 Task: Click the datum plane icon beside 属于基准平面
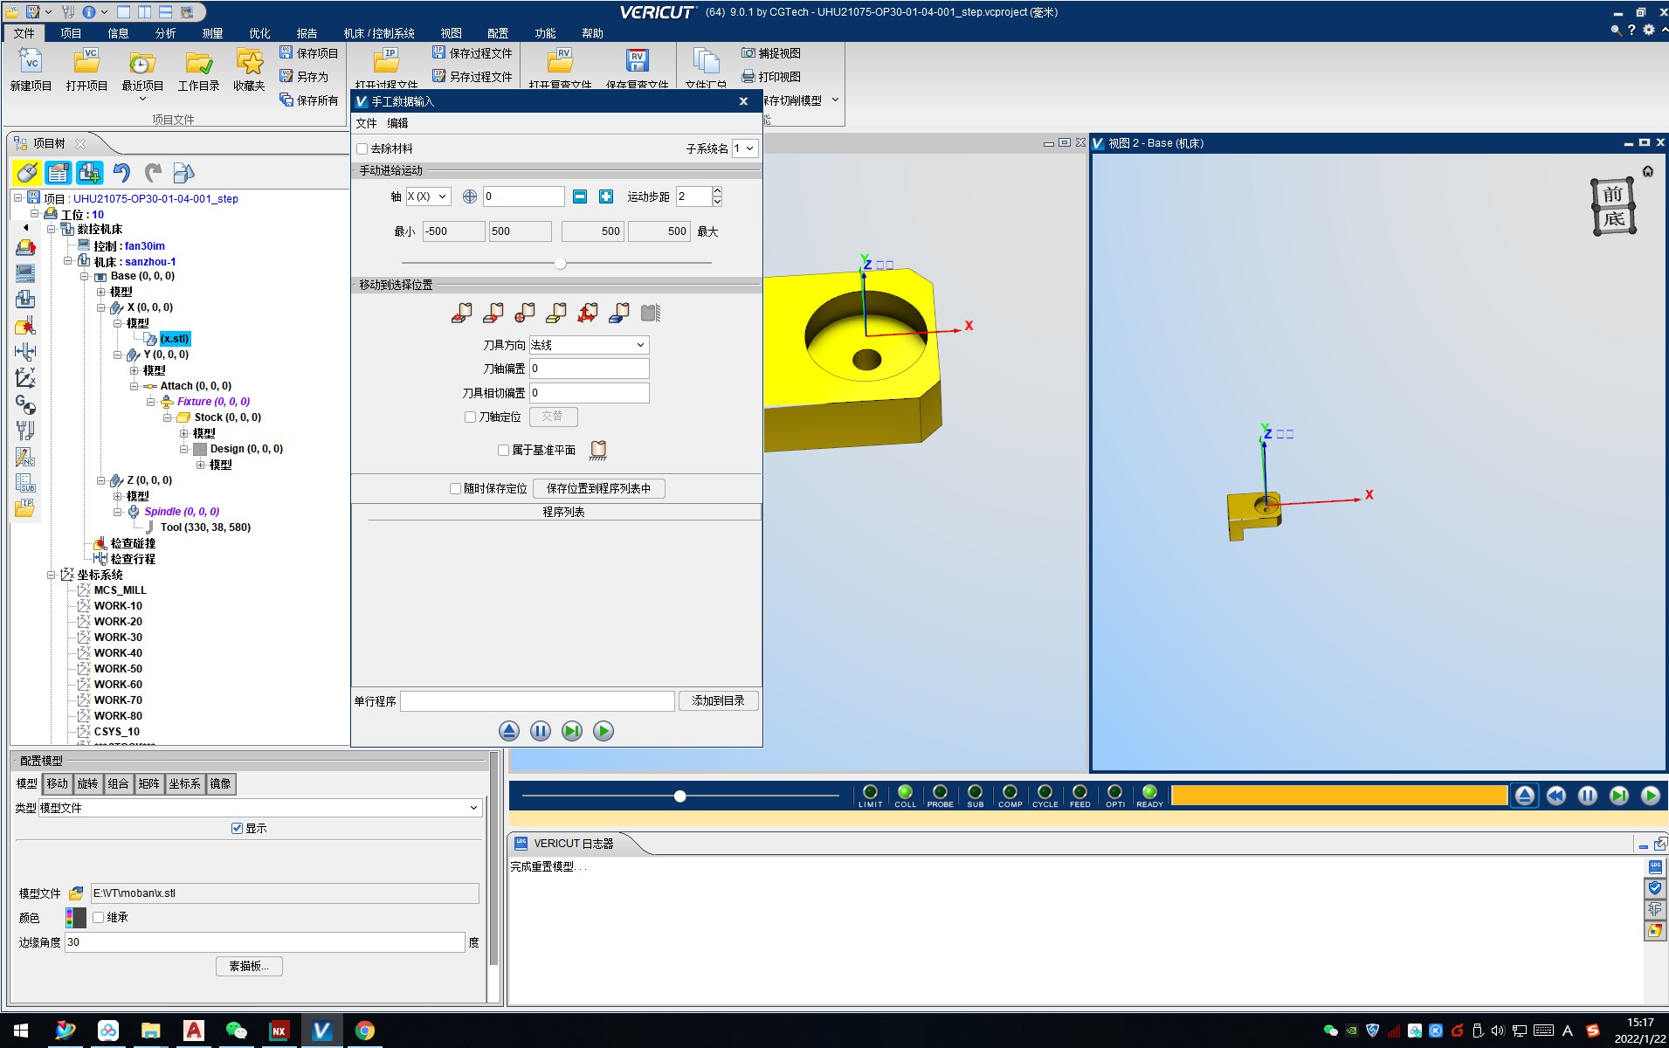[598, 450]
